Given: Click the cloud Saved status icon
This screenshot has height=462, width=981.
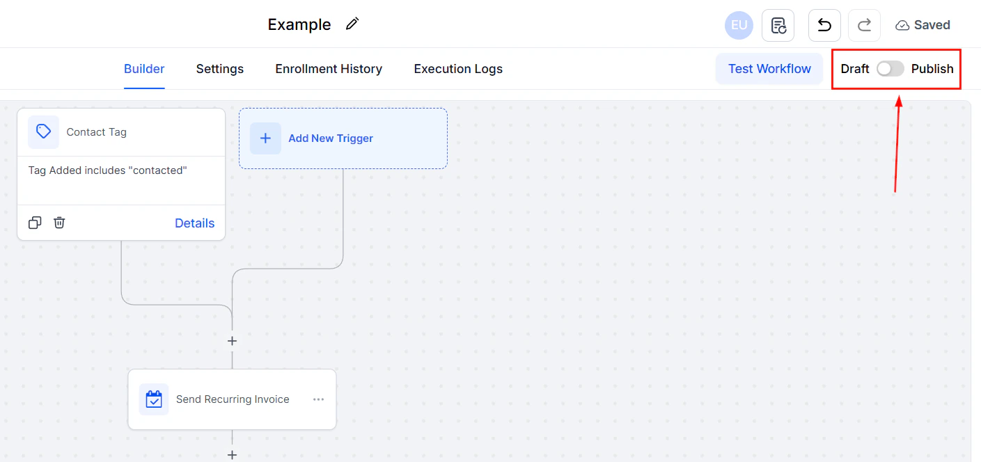Looking at the screenshot, I should pyautogui.click(x=902, y=24).
